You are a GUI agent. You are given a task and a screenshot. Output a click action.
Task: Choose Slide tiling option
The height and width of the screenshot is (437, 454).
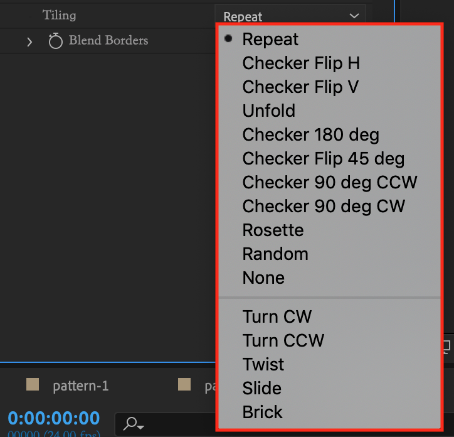coord(261,389)
